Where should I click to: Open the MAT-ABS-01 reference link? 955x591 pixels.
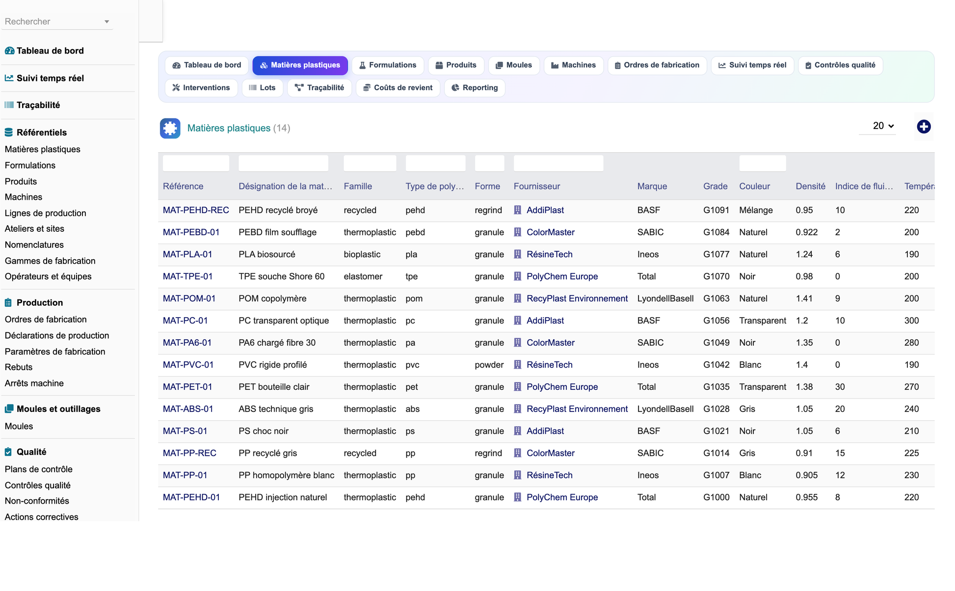tap(188, 409)
